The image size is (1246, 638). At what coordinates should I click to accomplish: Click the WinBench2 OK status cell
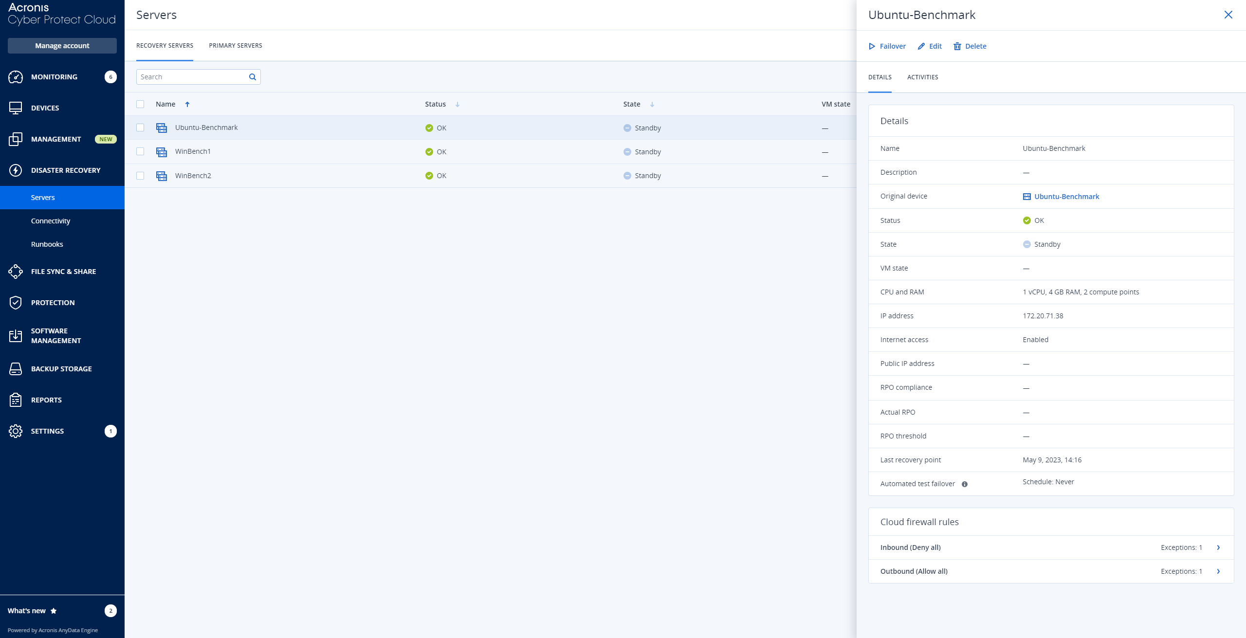(x=436, y=176)
